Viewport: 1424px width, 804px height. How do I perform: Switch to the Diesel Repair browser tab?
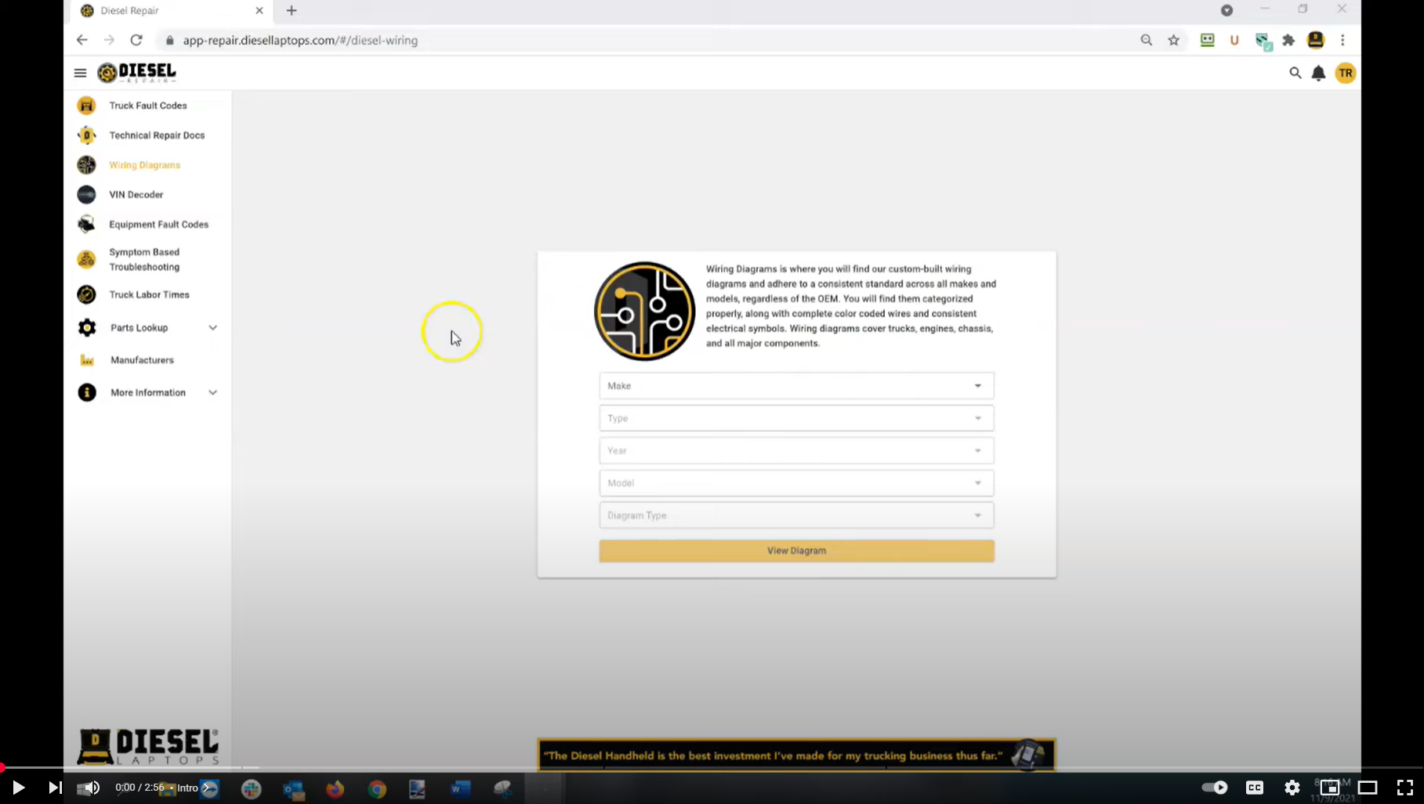point(169,11)
